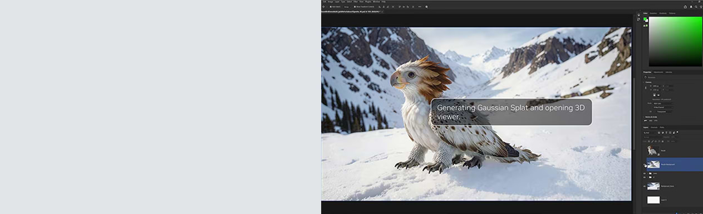
Task: Click the green foreground color swatch
Action: 645,19
